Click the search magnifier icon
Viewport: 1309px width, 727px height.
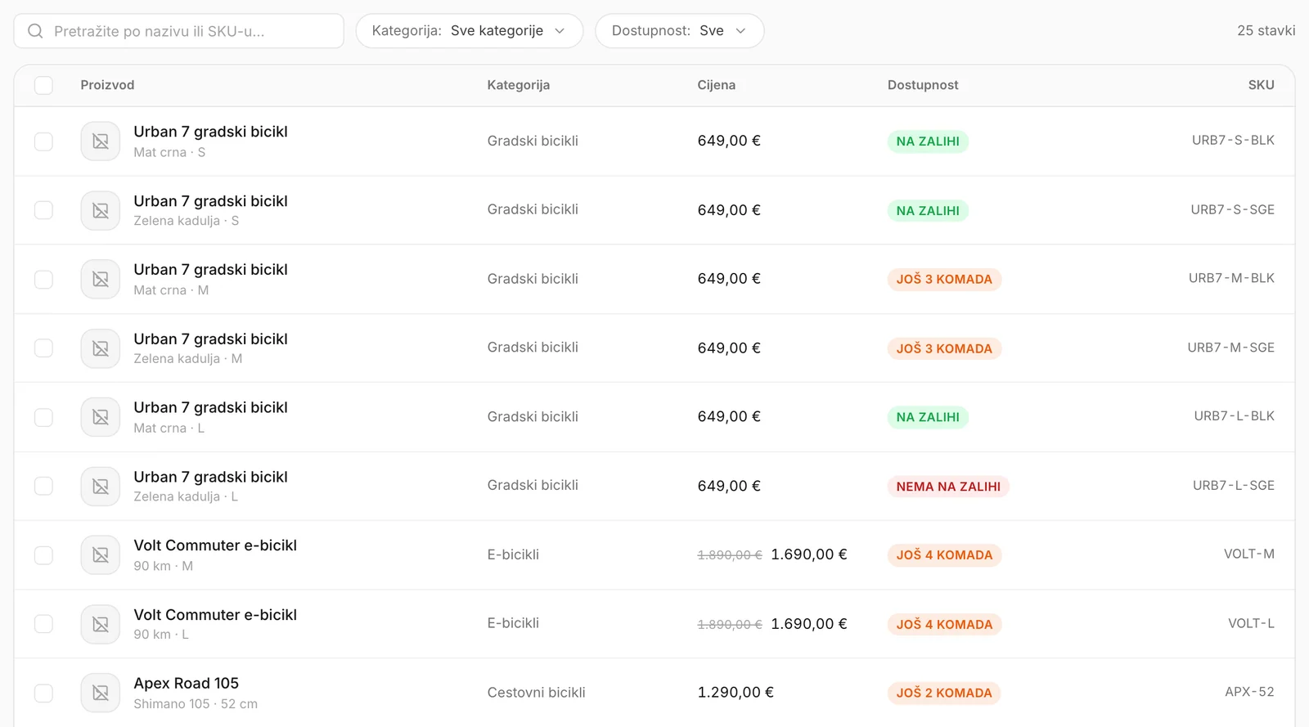35,31
